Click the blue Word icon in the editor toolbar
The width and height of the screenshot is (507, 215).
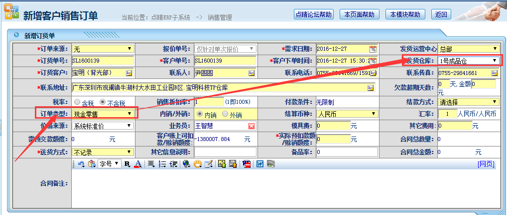click(x=259, y=164)
